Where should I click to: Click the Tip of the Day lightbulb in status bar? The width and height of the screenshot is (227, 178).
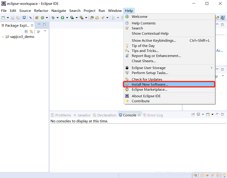[224, 175]
